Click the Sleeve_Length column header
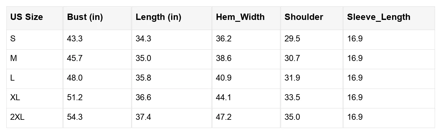Image resolution: width=441 pixels, height=134 pixels. point(378,17)
